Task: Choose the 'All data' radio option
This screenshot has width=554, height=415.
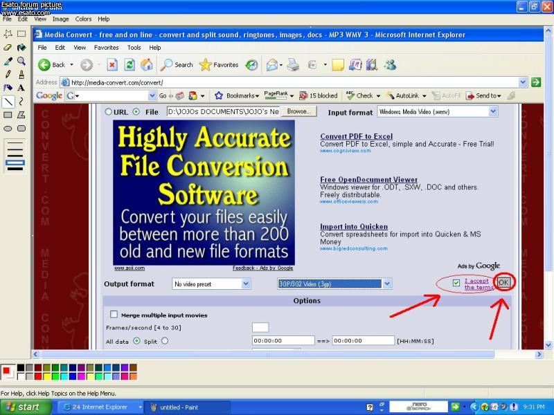Action: pos(136,341)
